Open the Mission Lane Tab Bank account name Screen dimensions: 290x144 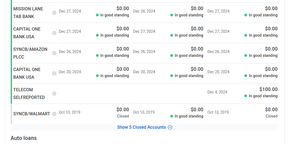click(x=28, y=13)
